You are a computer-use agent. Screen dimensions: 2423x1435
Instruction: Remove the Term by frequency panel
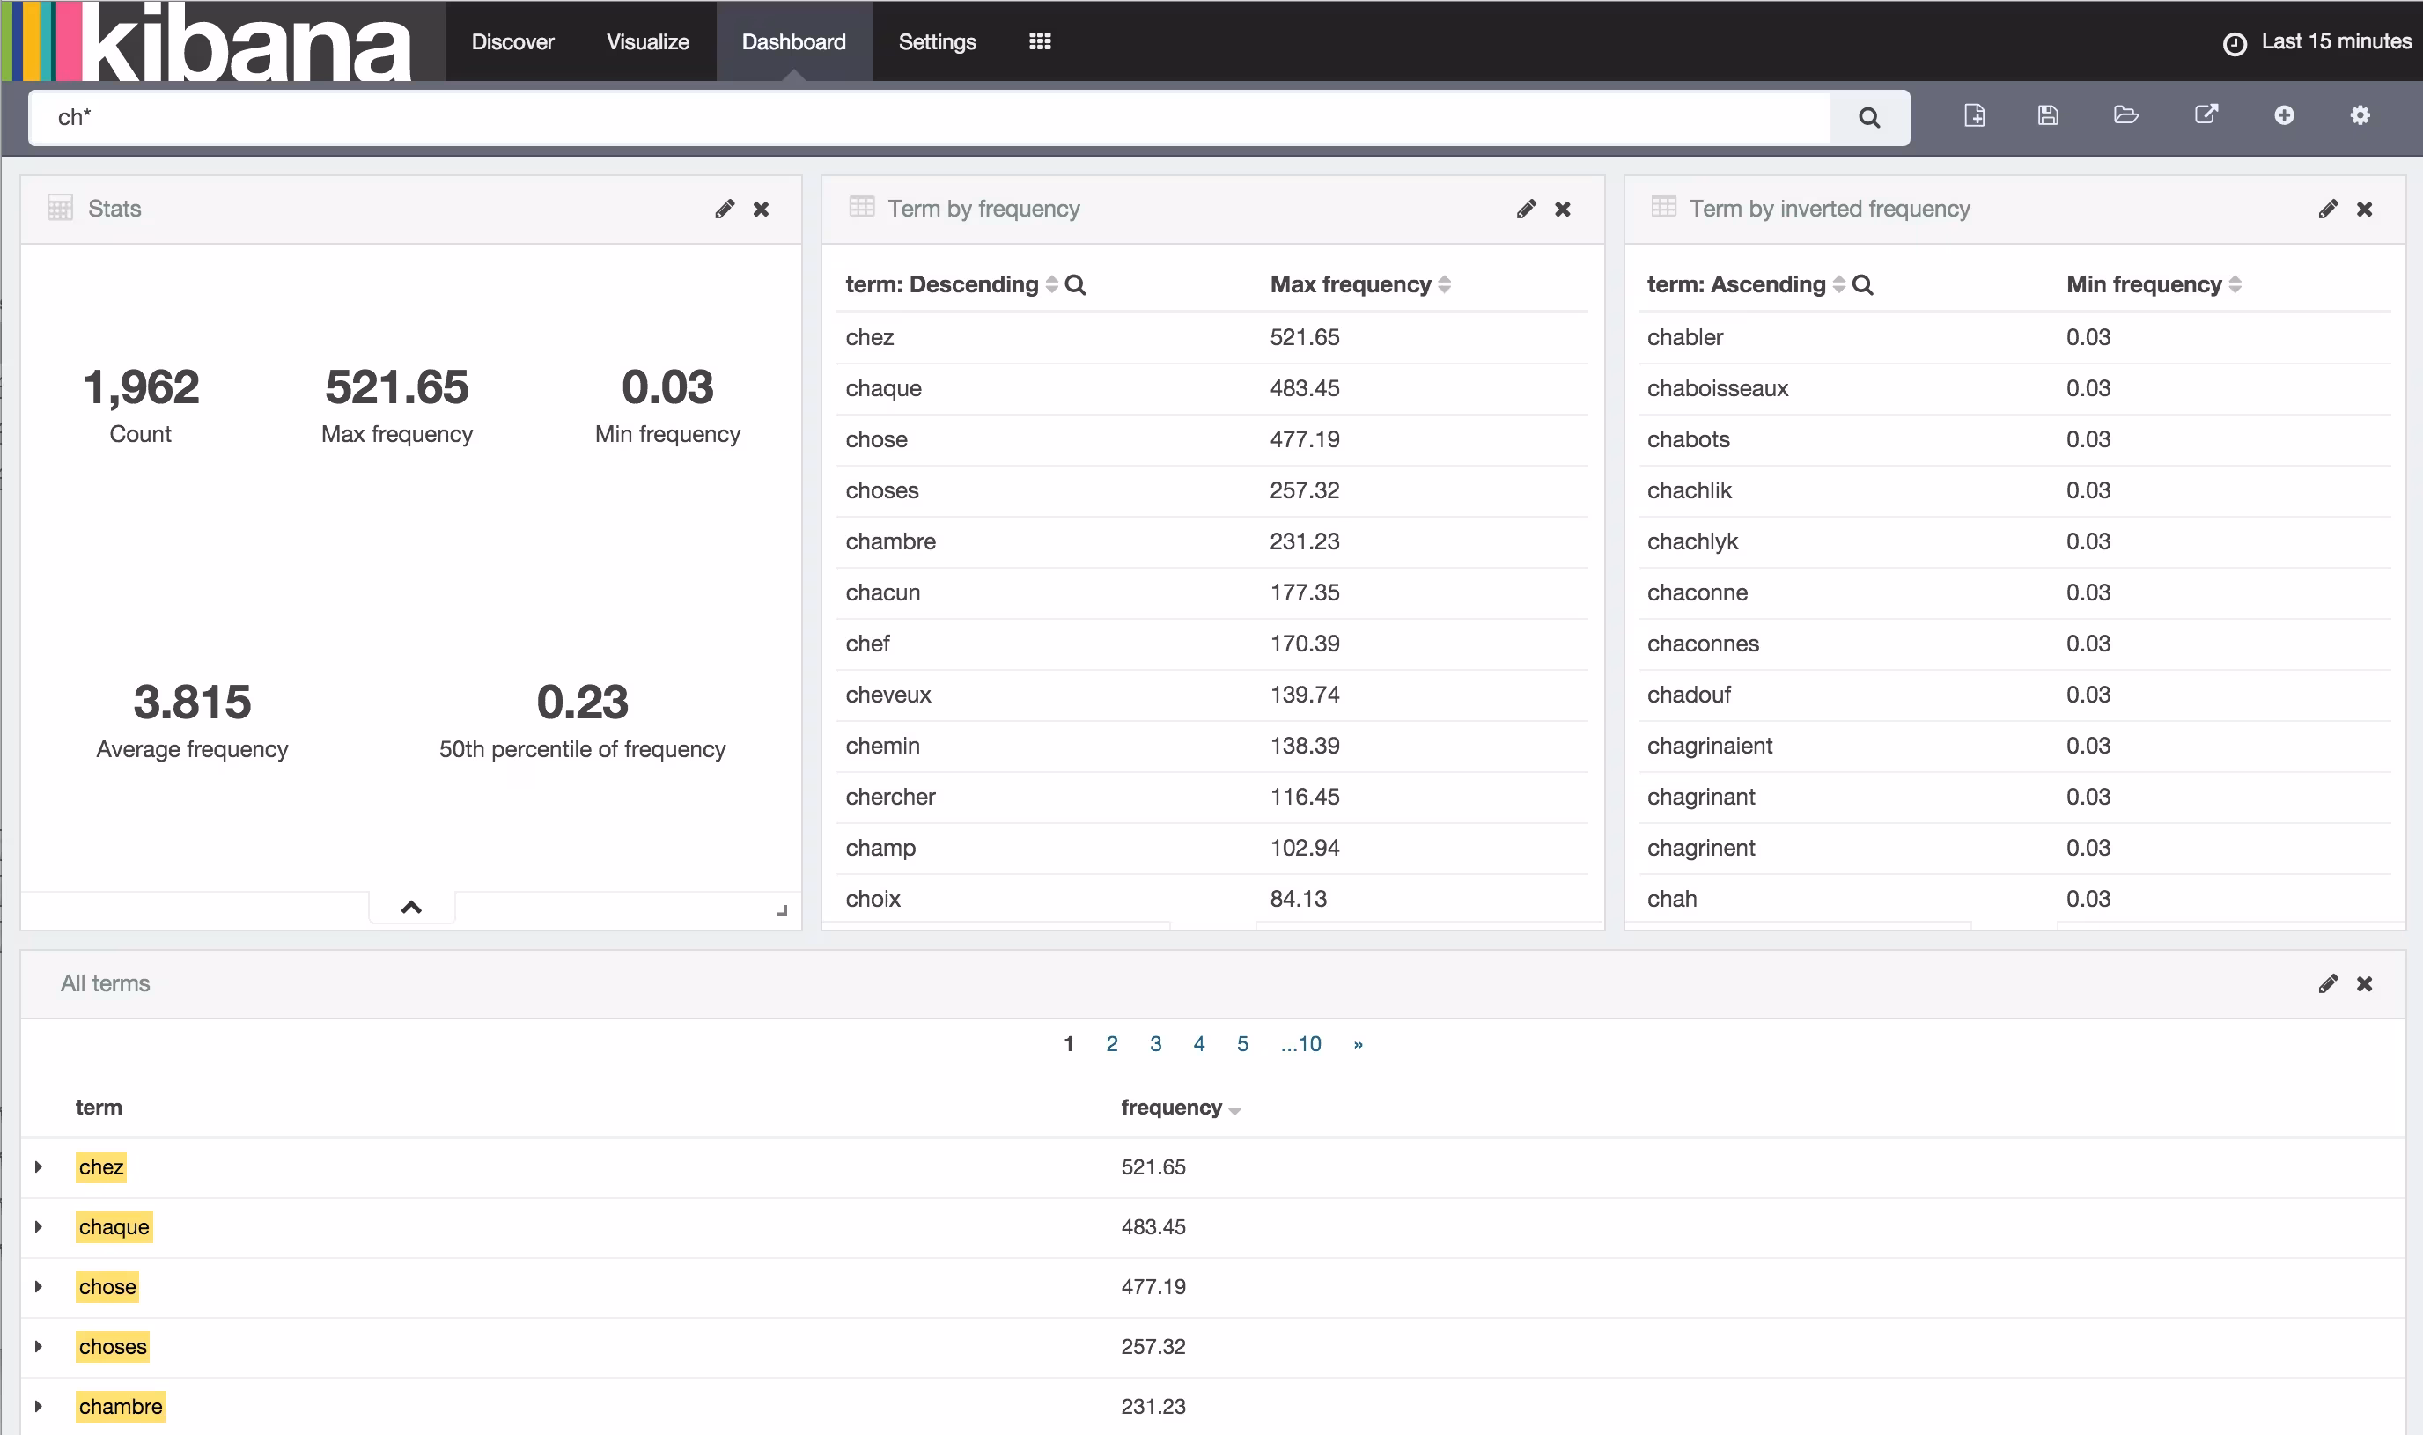click(x=1563, y=209)
